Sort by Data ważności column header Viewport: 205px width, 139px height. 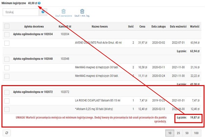[x=178, y=26]
